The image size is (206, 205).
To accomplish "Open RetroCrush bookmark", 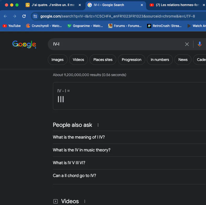I will pos(164,26).
